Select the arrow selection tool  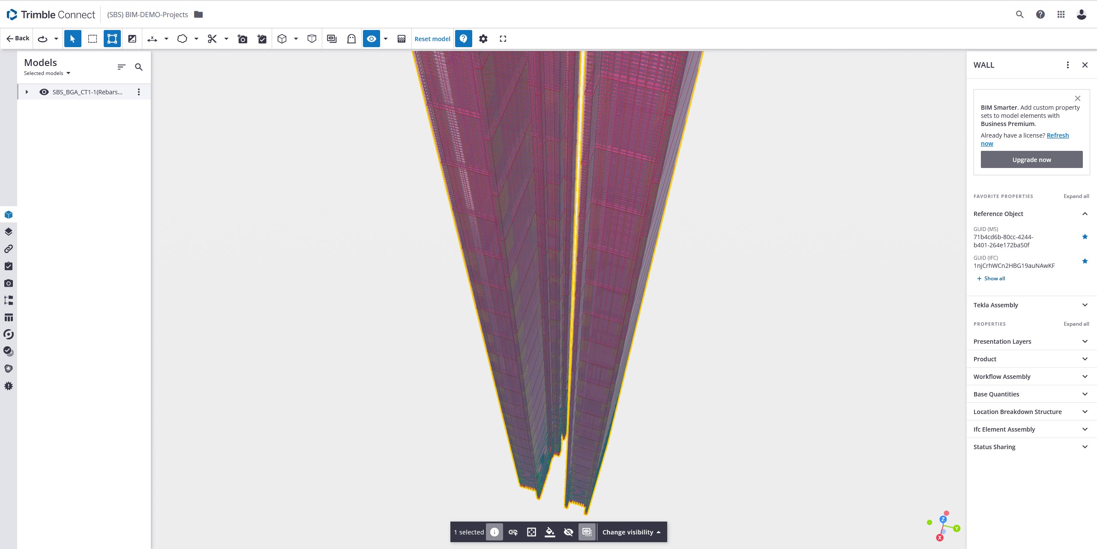72,39
